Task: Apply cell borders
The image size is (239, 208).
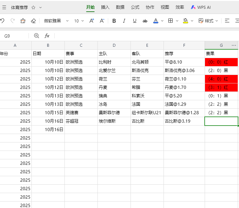Action: pyautogui.click(x=170, y=21)
